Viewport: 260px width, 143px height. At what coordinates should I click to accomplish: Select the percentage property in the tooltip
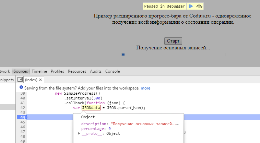pos(90,129)
